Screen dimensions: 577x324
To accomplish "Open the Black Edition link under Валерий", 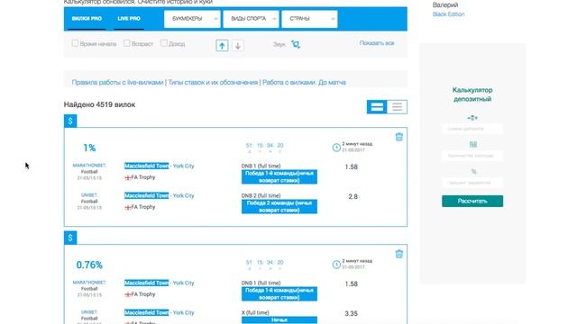I will [448, 14].
